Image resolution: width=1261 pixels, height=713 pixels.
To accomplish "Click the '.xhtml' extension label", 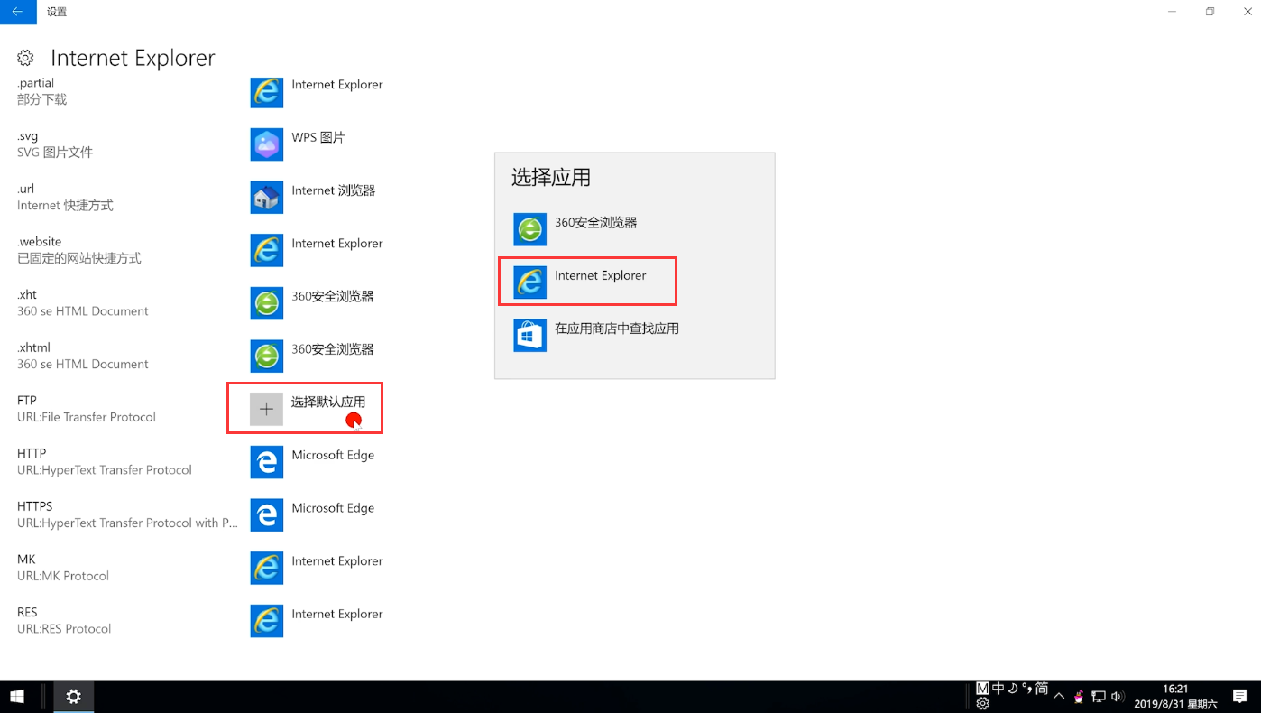I will tap(33, 347).
